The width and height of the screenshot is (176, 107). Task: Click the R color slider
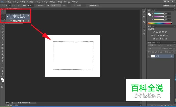pos(159,14)
